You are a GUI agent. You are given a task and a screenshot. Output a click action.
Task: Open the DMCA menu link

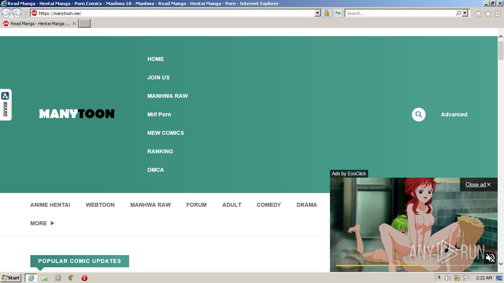156,170
